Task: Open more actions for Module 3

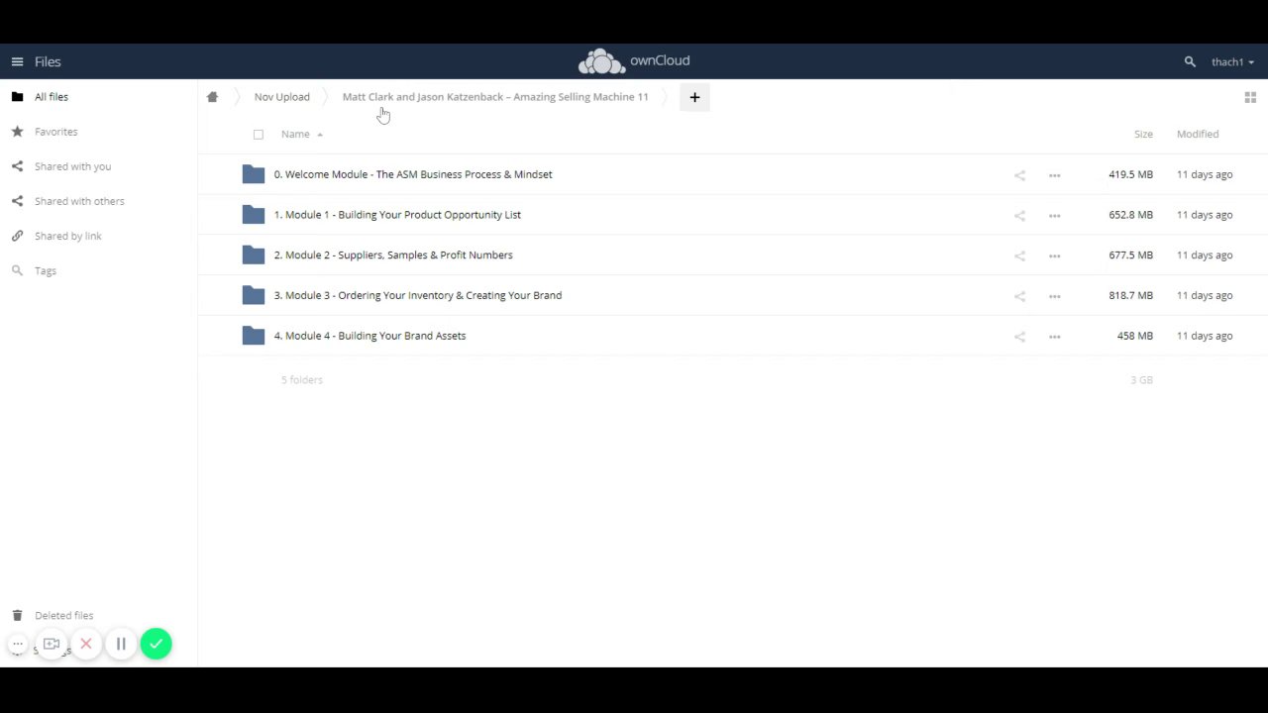Action: click(x=1055, y=296)
